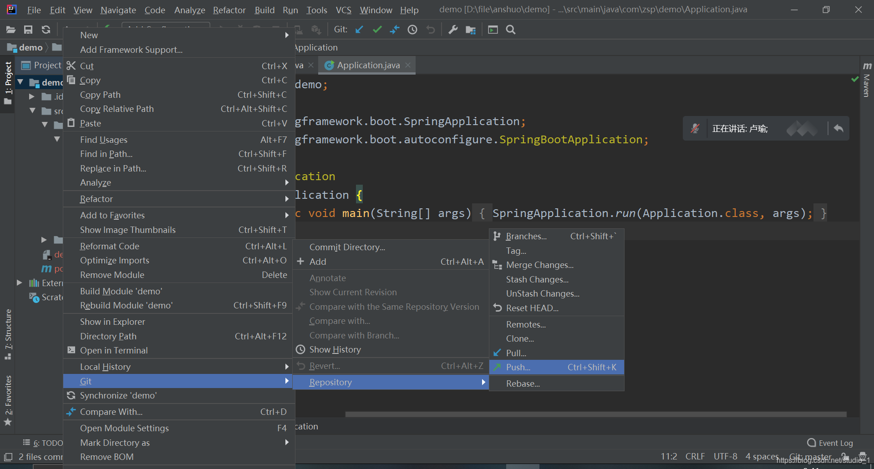Click the reply arrow icon in speaking overlay
The height and width of the screenshot is (469, 874).
(838, 128)
